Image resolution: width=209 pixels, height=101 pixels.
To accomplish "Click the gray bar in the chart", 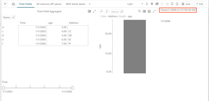I will click(134, 46).
